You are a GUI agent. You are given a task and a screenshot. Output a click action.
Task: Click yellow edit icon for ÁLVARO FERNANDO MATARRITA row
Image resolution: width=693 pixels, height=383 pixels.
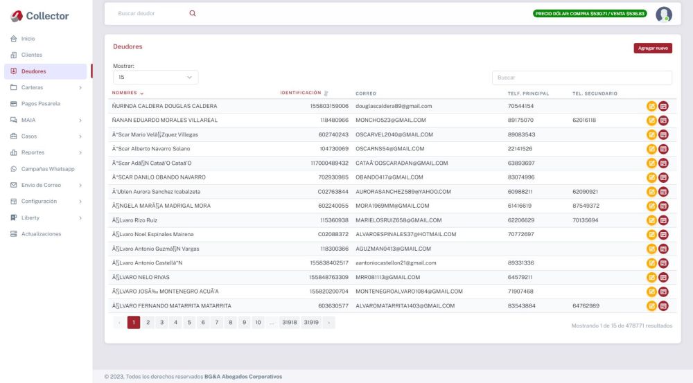click(x=651, y=305)
